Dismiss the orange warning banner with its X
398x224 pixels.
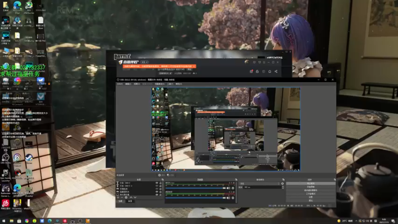[194, 66]
